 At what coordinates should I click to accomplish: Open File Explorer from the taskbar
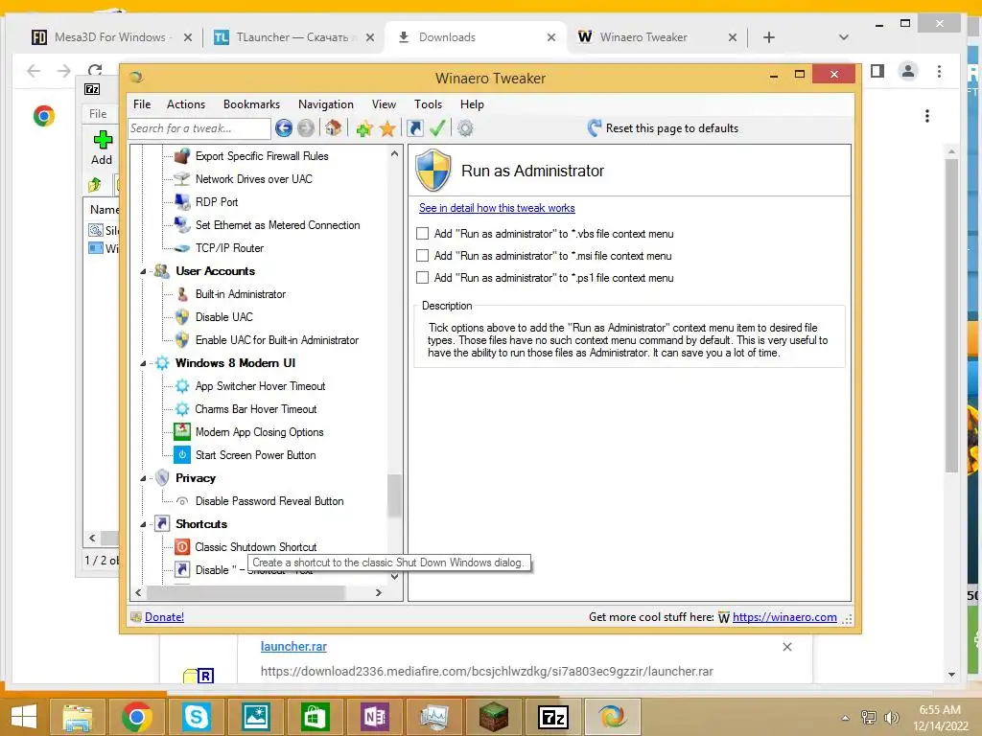click(x=77, y=717)
